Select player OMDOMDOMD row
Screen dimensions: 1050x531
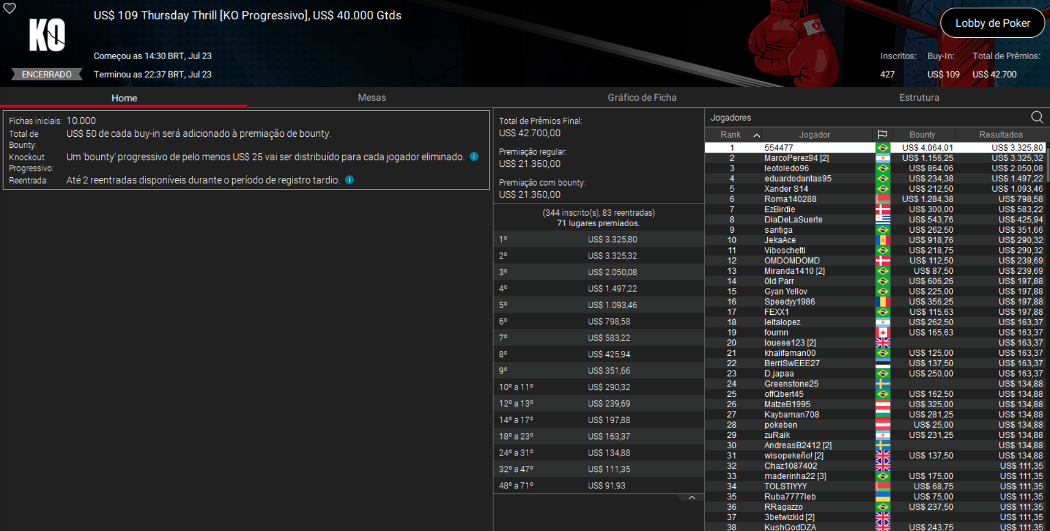coord(875,261)
